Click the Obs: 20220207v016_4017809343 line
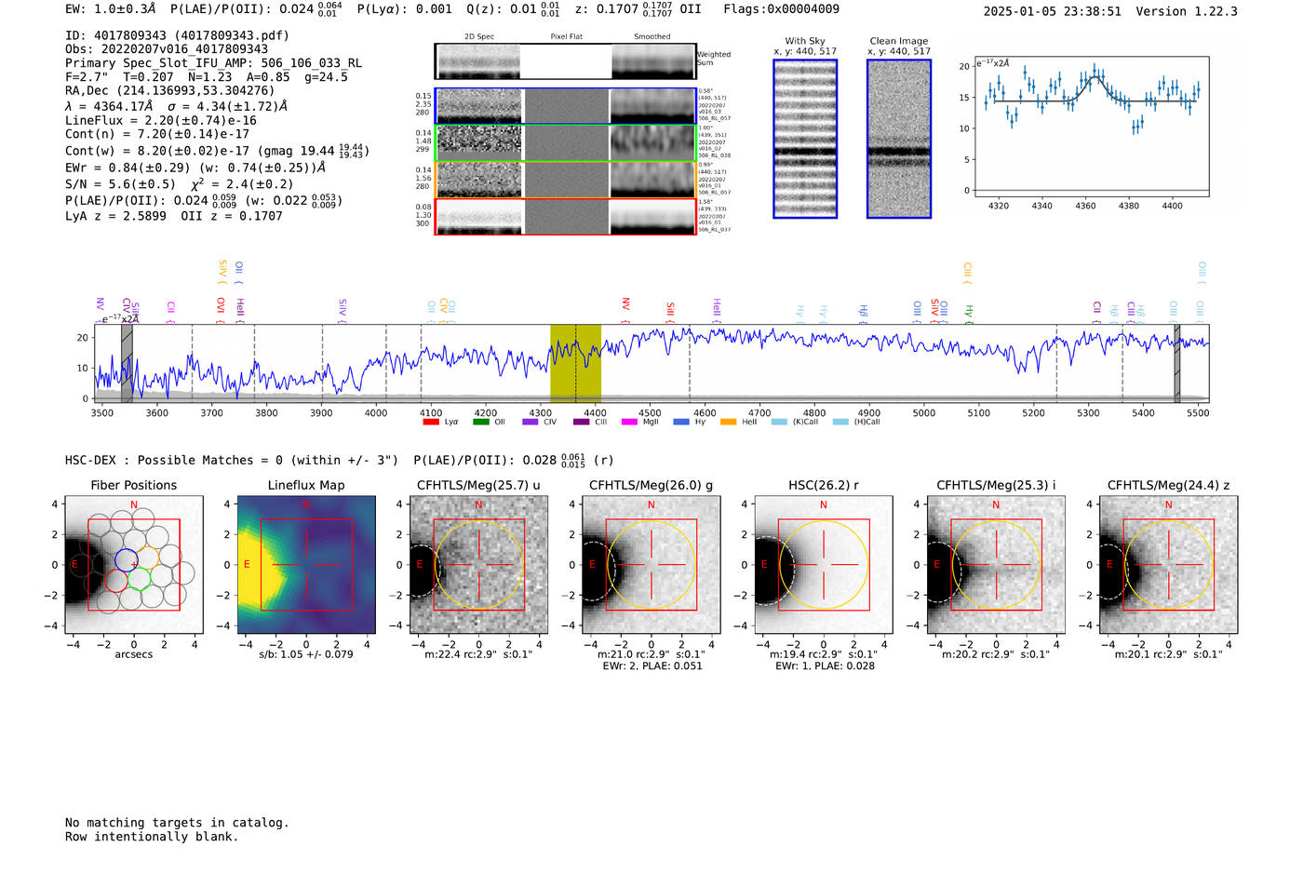This screenshot has width=1303, height=887. click(167, 49)
